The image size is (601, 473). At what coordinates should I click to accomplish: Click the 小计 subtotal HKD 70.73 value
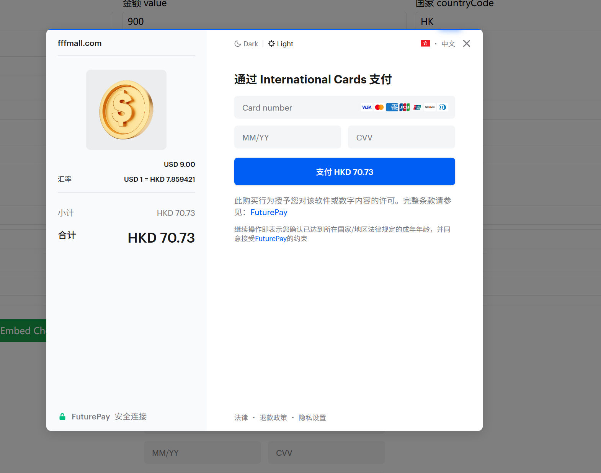(176, 213)
